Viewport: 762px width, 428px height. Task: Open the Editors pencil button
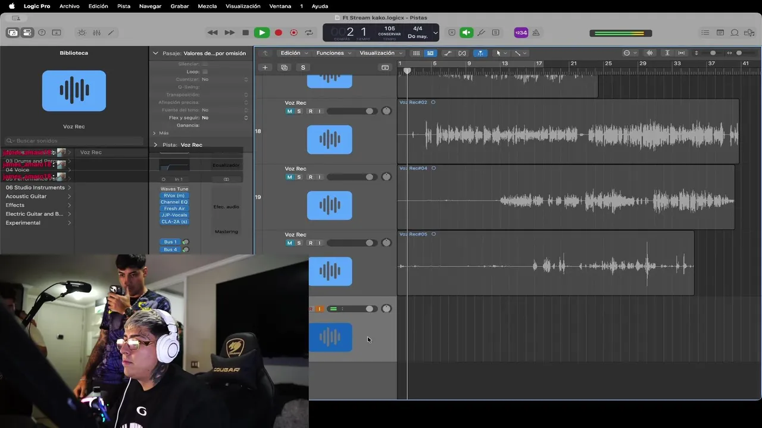point(111,33)
